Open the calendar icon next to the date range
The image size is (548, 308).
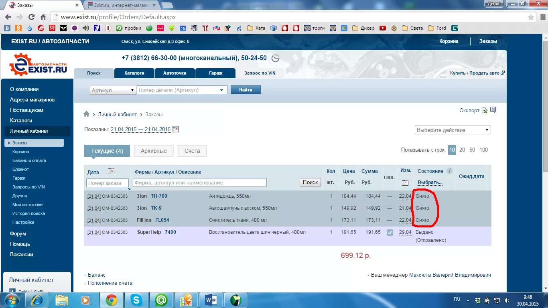coord(175,129)
